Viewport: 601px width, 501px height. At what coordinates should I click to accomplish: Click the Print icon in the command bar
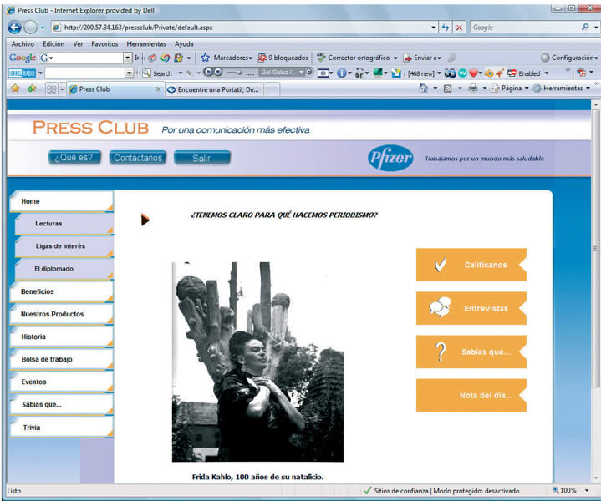coord(473,89)
